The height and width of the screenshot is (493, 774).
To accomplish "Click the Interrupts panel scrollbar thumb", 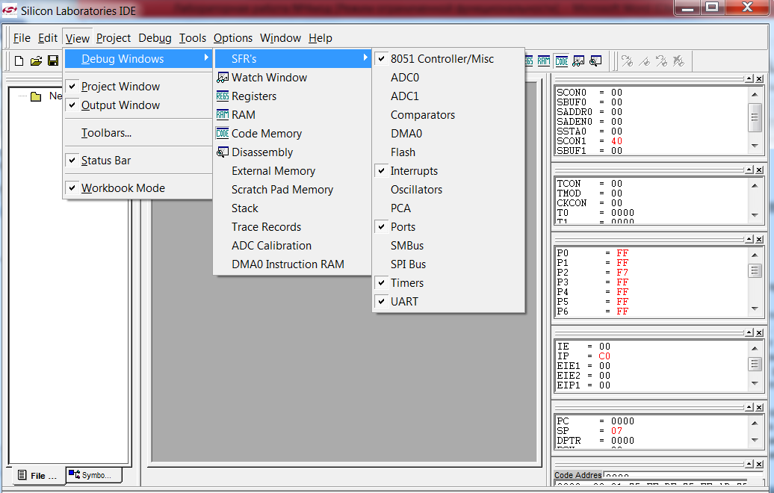I will click(x=755, y=365).
